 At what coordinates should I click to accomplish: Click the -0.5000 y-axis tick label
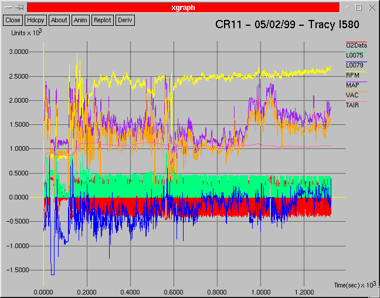[17, 221]
